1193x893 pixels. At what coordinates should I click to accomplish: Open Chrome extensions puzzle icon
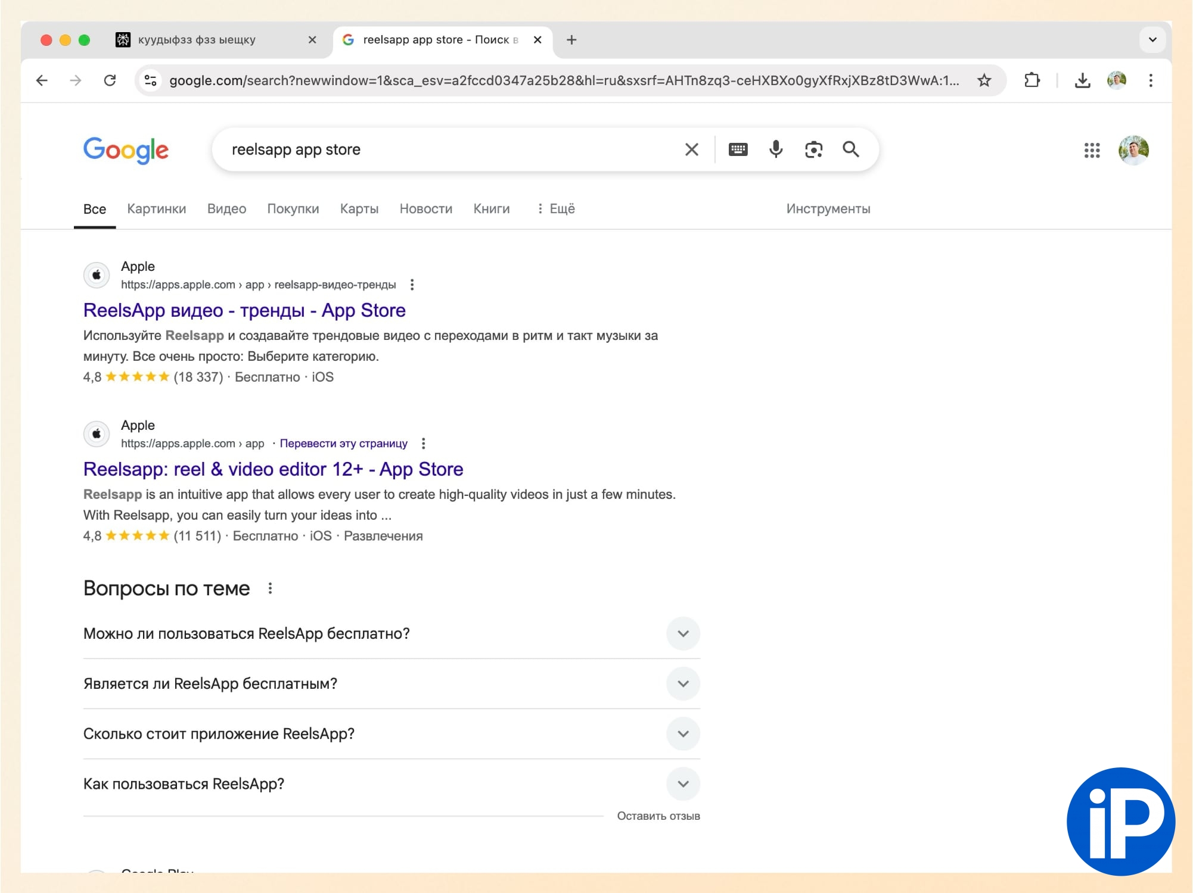1032,80
